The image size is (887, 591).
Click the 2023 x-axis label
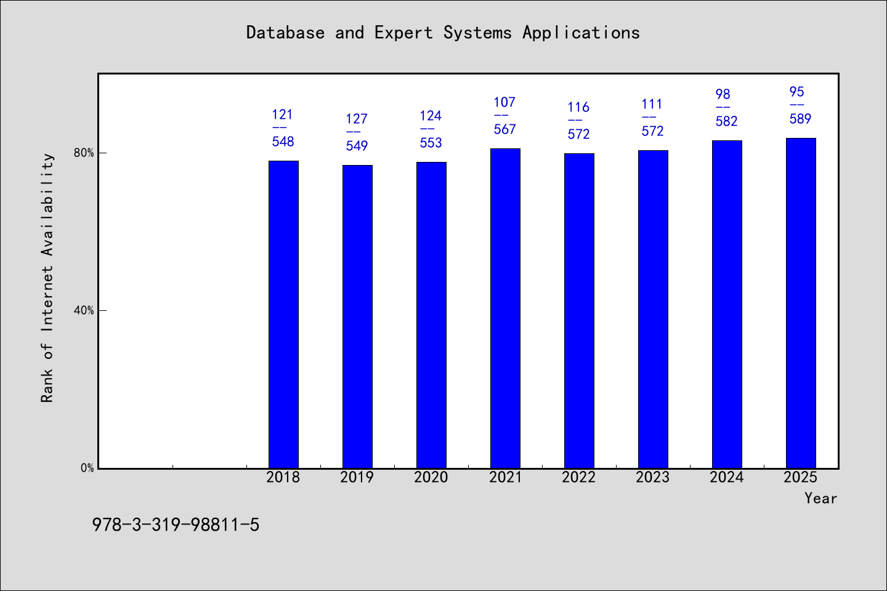(x=653, y=477)
